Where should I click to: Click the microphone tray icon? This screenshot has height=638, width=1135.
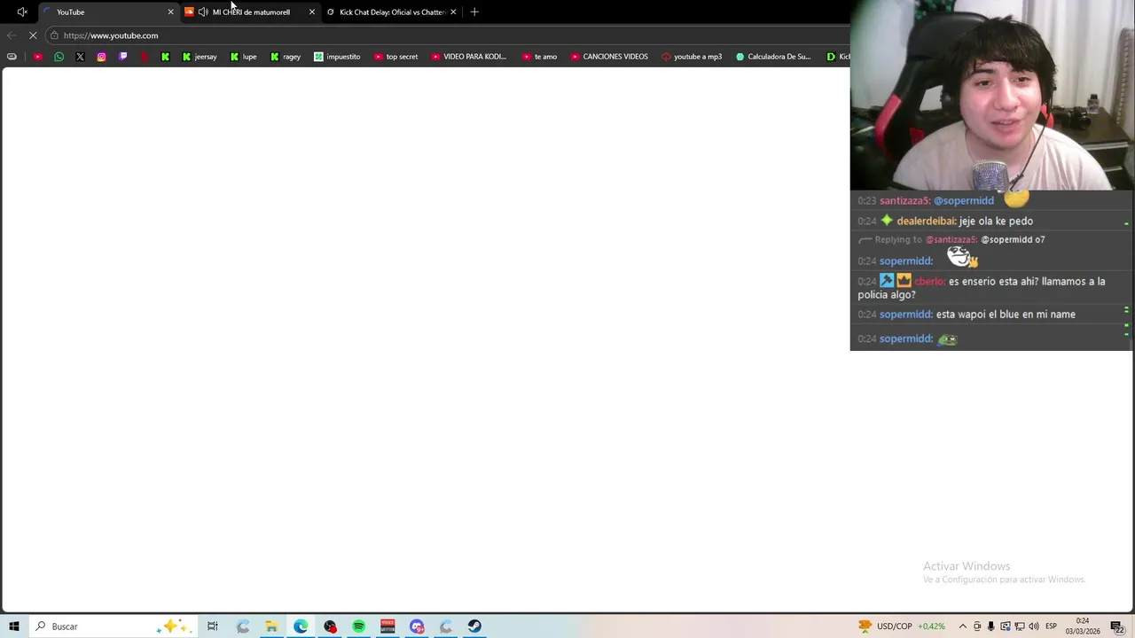(x=991, y=626)
